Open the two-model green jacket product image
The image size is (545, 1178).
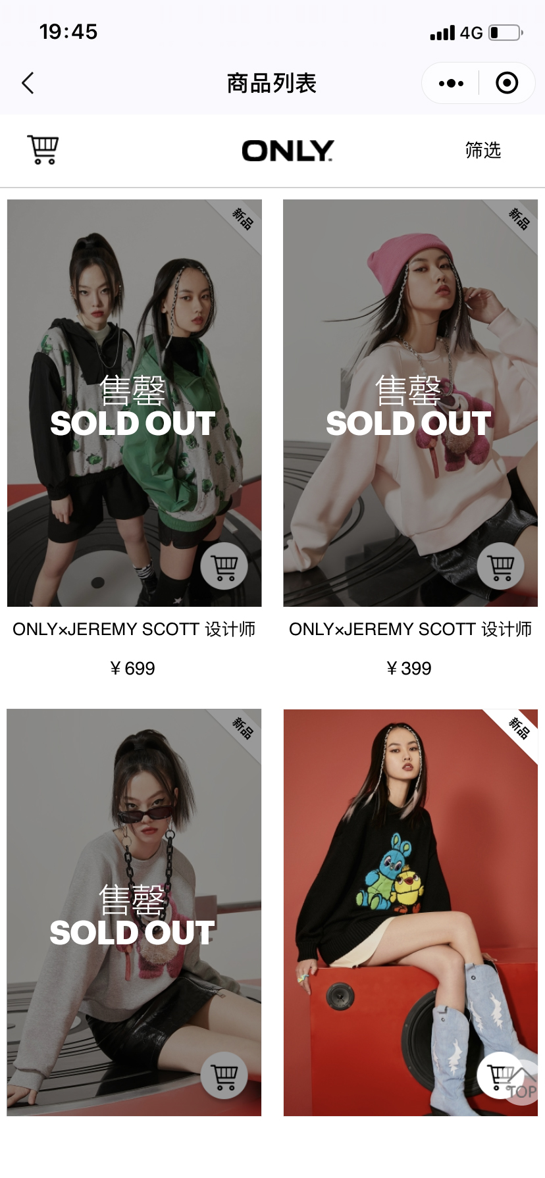[134, 403]
